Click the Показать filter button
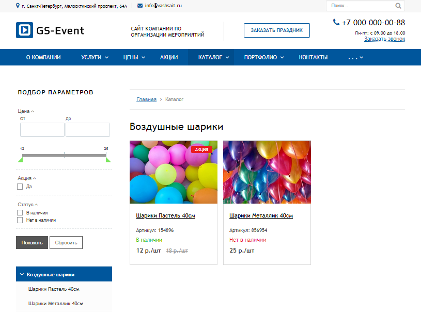This screenshot has height=333, width=421. point(32,243)
